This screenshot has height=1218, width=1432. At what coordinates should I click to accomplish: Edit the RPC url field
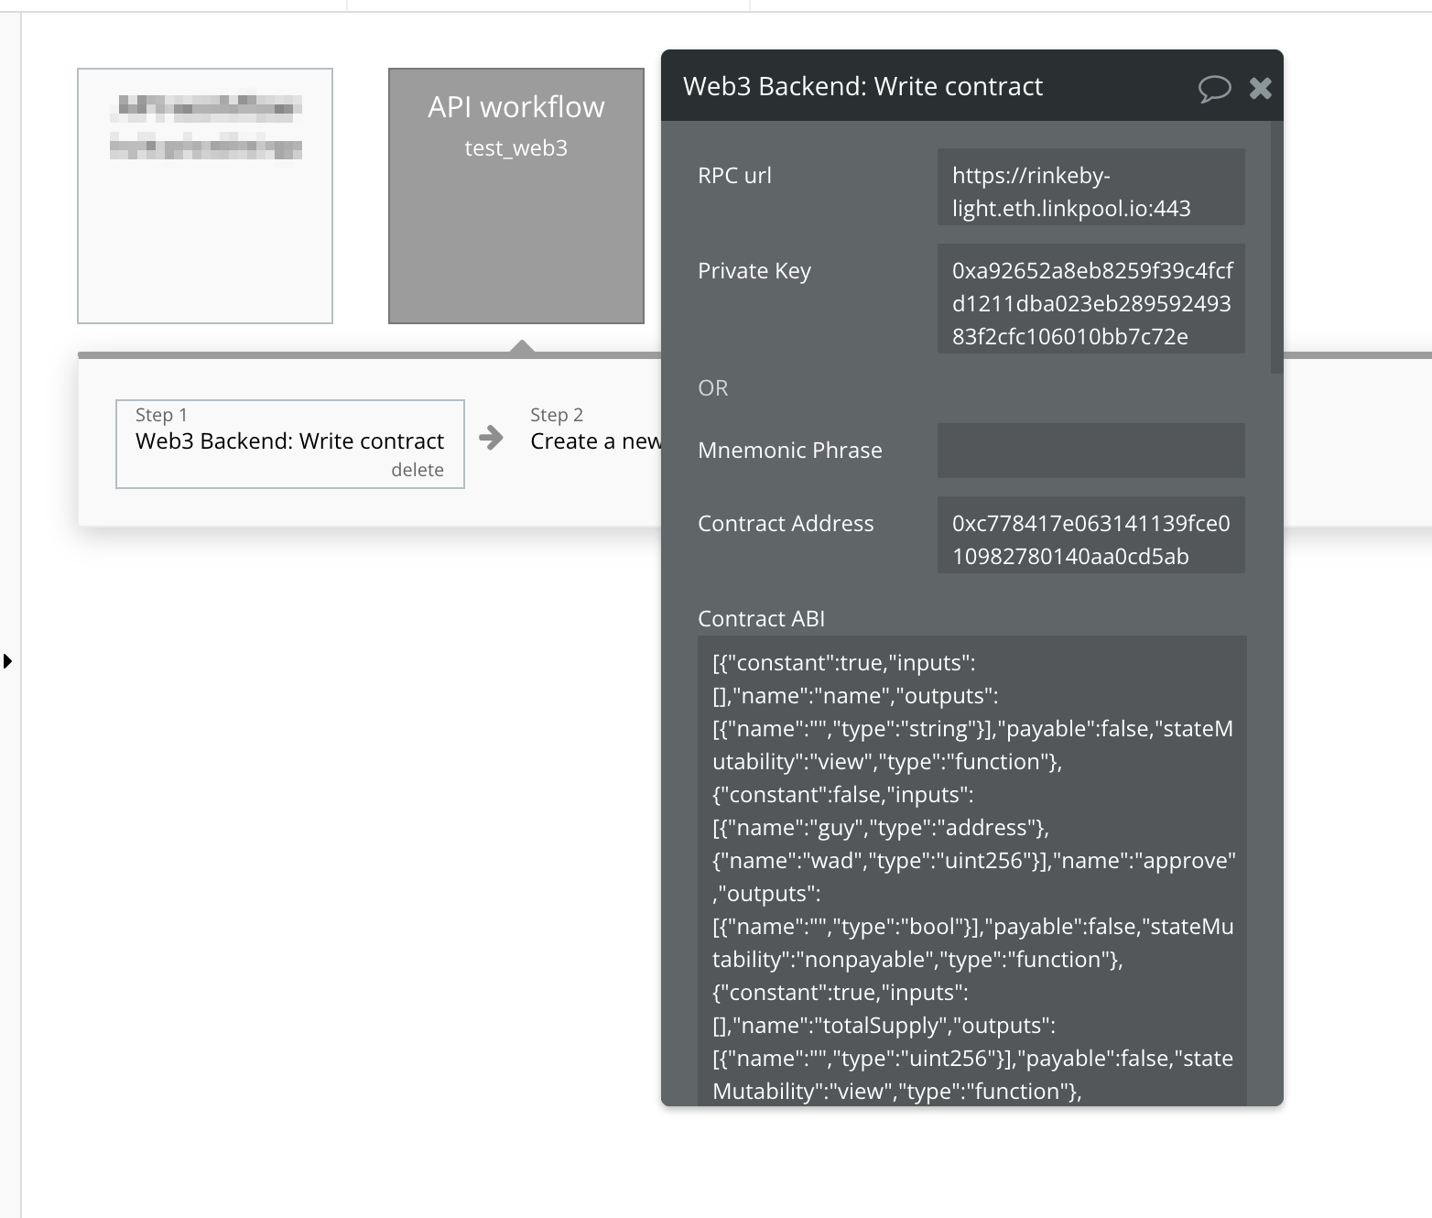[1090, 187]
